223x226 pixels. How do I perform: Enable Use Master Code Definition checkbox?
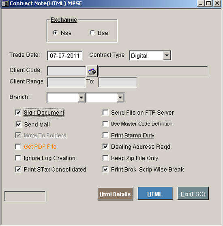coord(105,124)
